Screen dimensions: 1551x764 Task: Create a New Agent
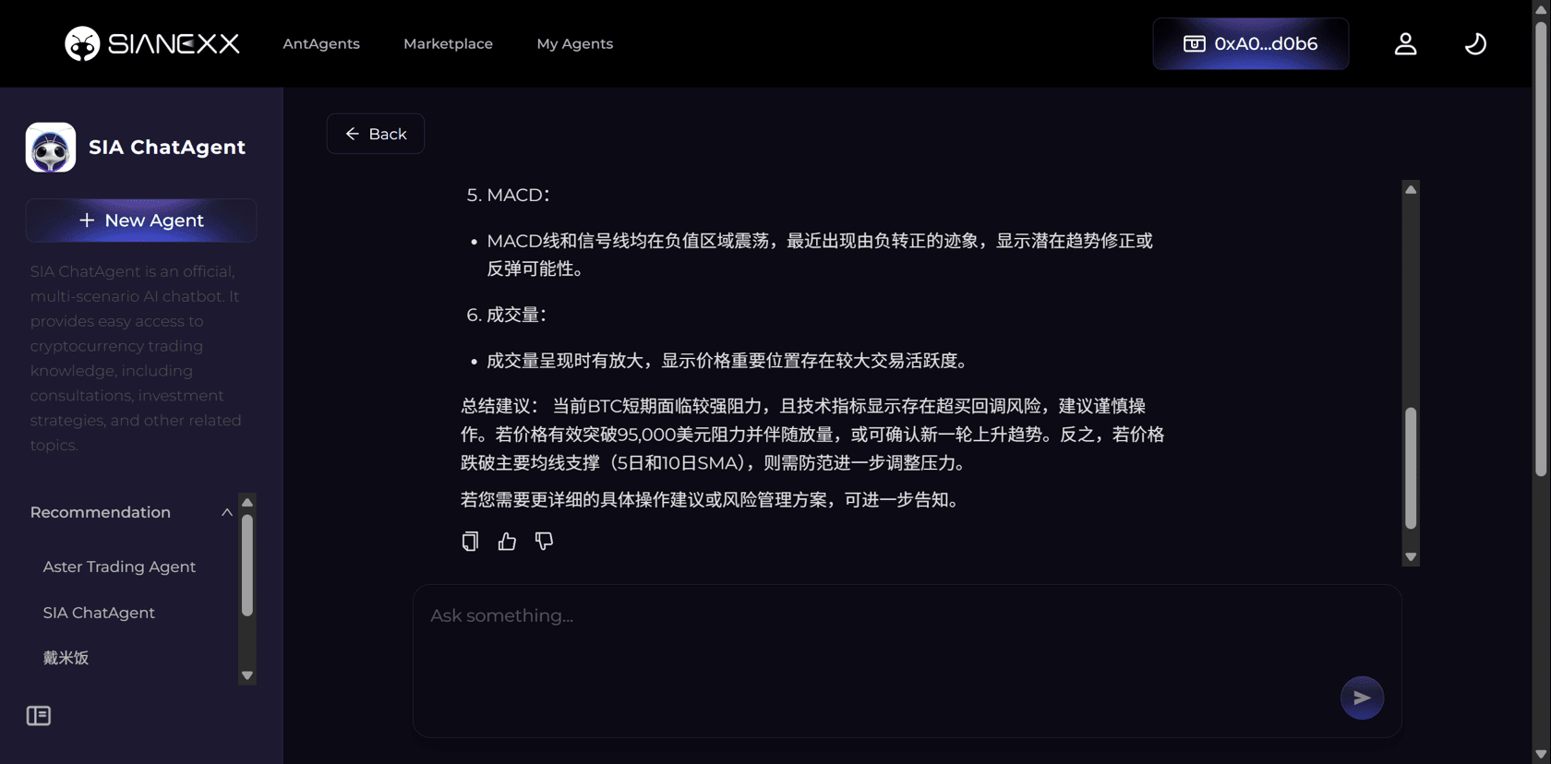coord(141,221)
